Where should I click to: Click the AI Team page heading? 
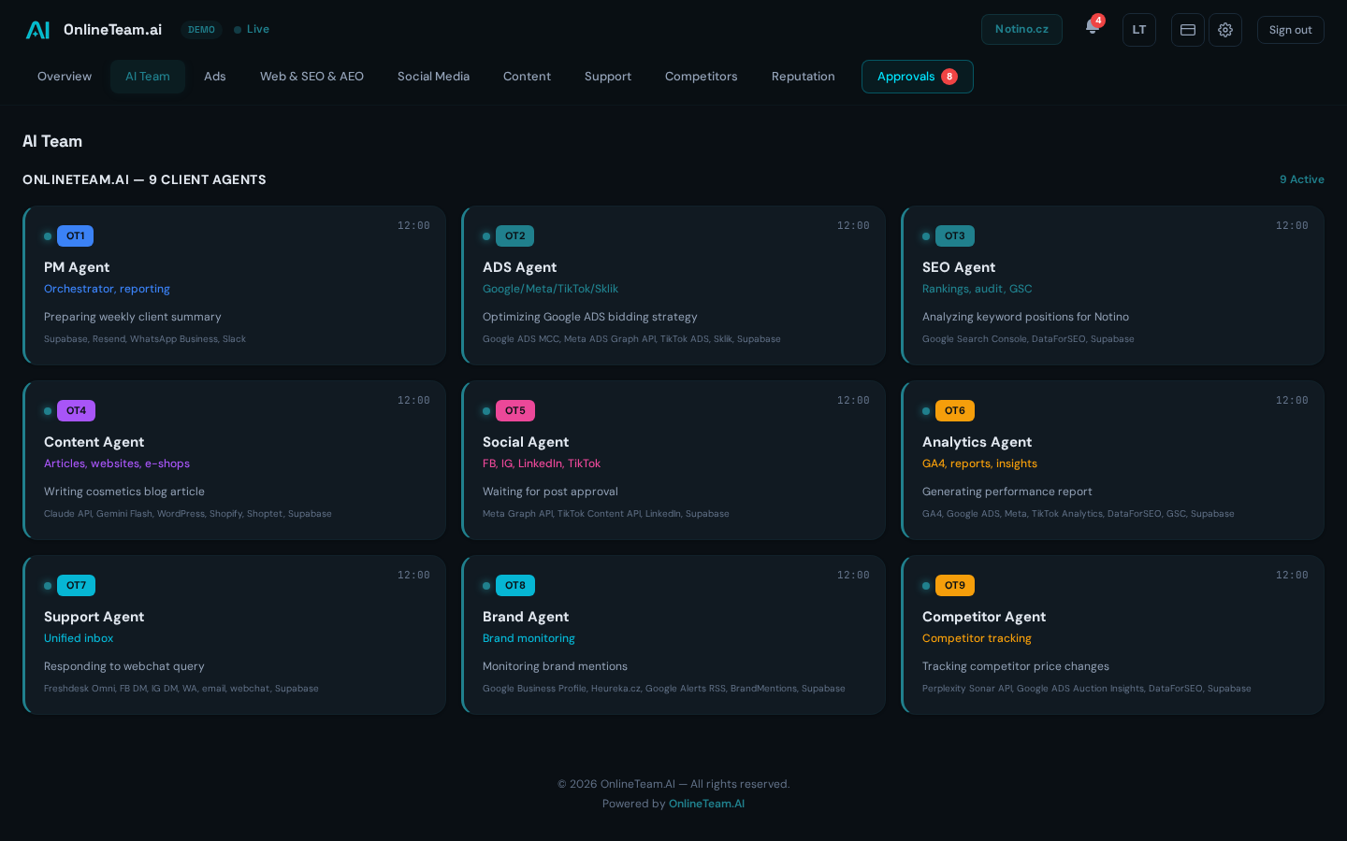tap(52, 141)
